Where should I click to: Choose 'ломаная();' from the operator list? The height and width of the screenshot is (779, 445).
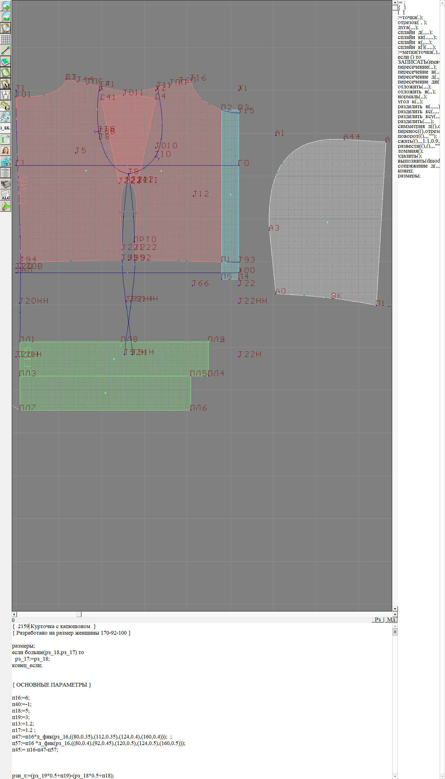(410, 151)
